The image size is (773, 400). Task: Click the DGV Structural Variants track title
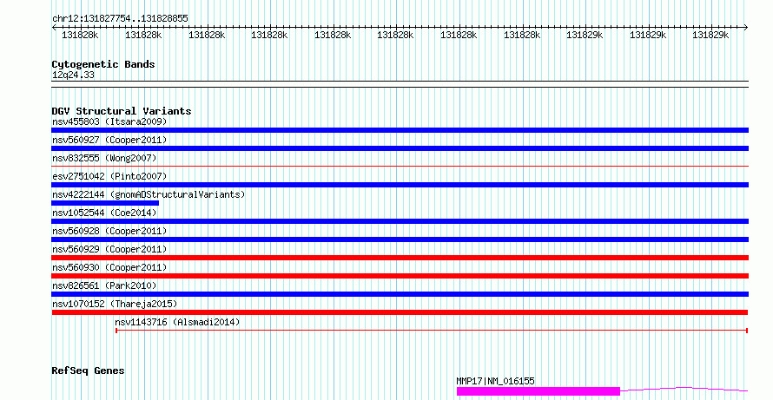tap(122, 111)
